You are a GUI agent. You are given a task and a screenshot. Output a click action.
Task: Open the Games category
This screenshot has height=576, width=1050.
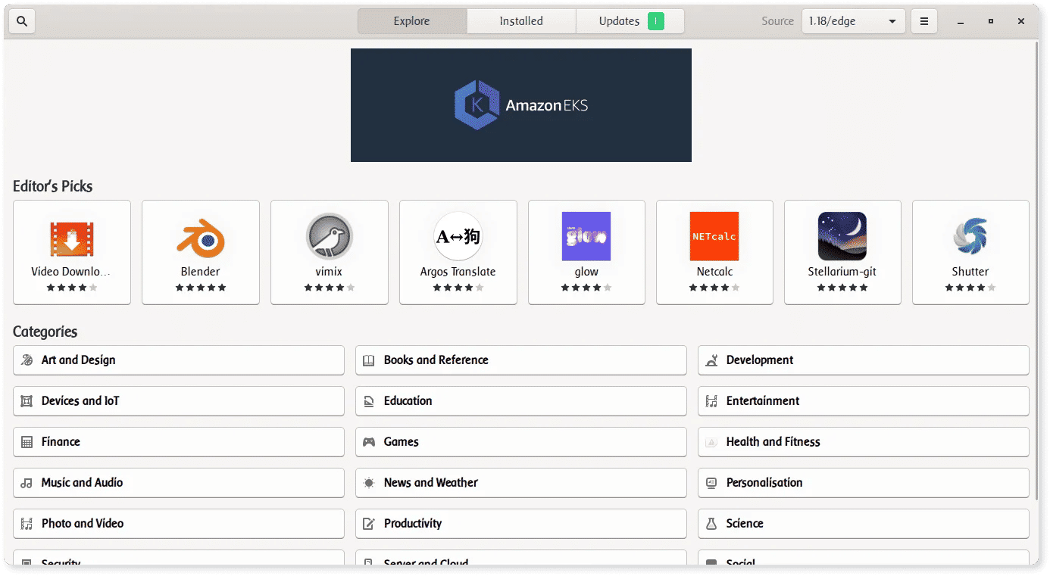[x=521, y=442]
